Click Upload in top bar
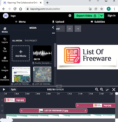 (x=58, y=22)
